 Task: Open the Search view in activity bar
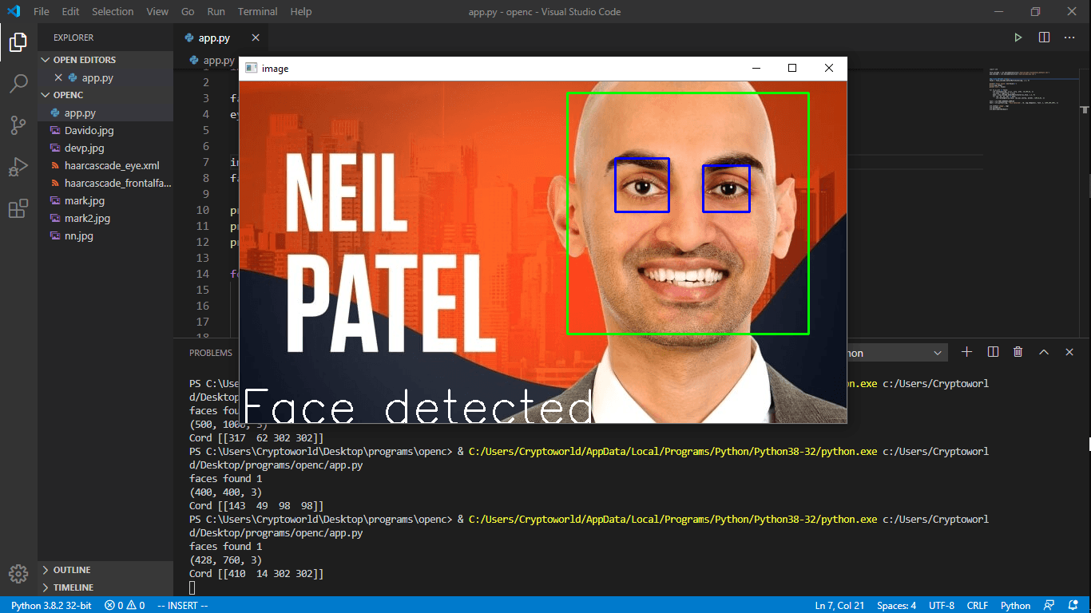18,83
